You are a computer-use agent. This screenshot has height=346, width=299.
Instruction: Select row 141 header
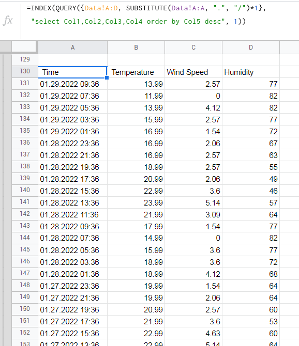point(25,202)
